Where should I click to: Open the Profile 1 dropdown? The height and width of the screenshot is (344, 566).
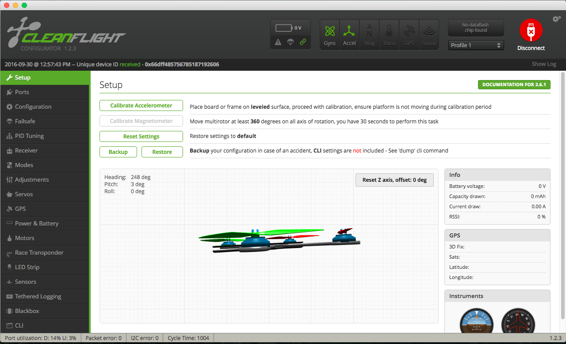476,45
